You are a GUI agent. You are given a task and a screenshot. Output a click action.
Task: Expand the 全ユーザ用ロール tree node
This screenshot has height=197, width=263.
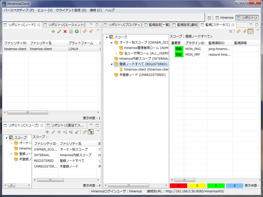[116, 53]
